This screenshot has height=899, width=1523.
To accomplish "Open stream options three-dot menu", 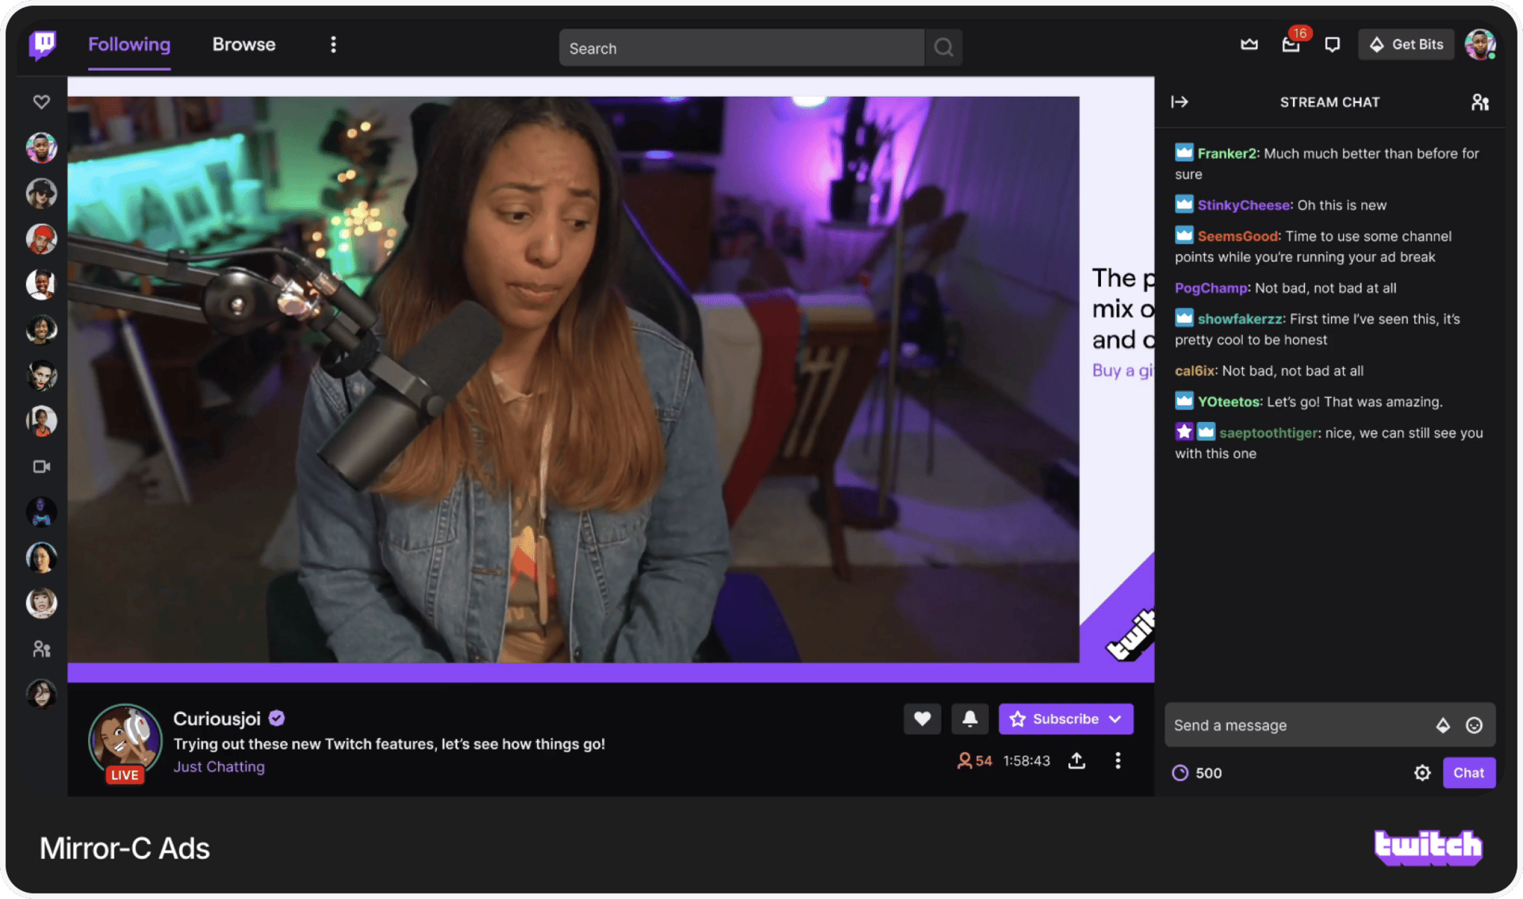I will (x=1118, y=761).
